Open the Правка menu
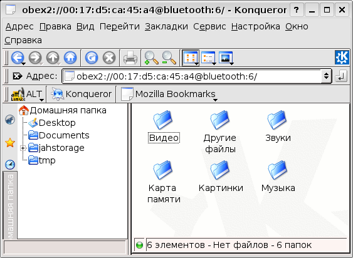Image resolution: width=353 pixels, height=258 pixels. tap(55, 26)
